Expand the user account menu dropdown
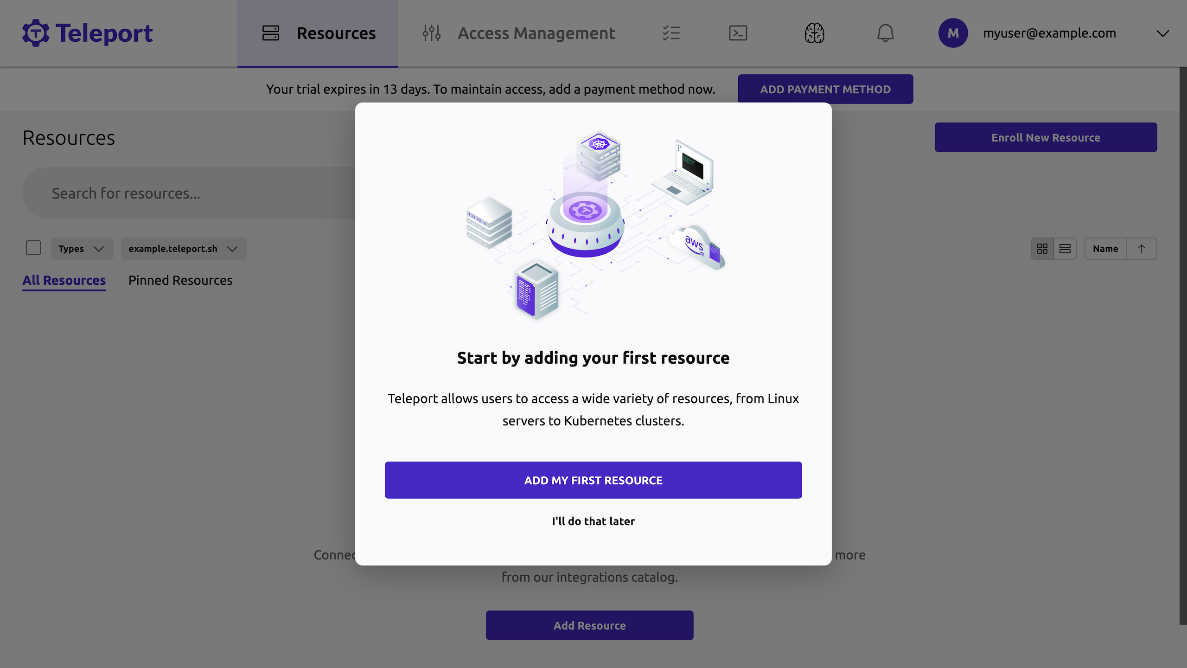Screen dimensions: 1187x668 pyautogui.click(x=1161, y=33)
